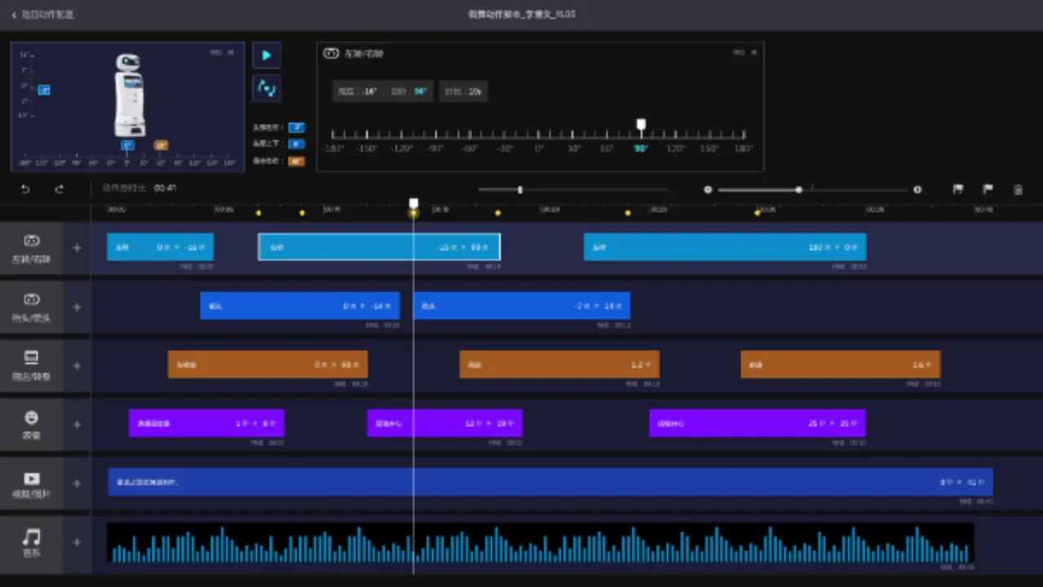Click the duration value "20s"
The image size is (1043, 587).
point(475,91)
